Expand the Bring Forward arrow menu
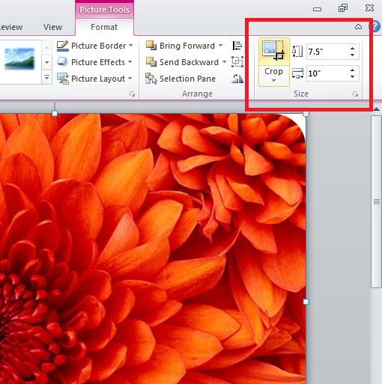 point(220,46)
